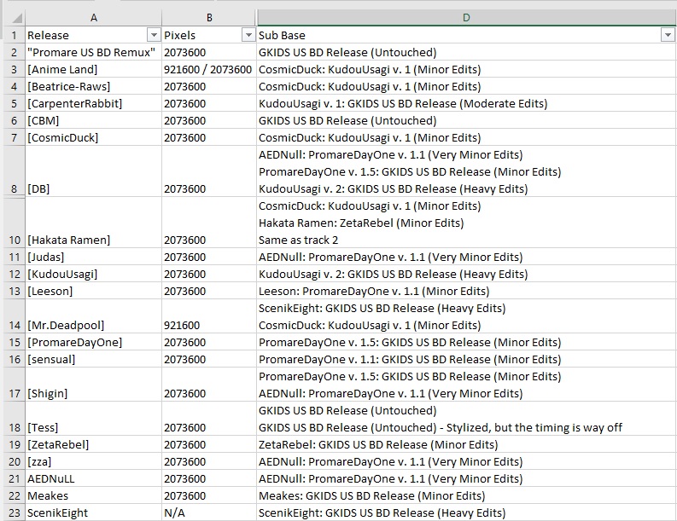
Task: Select the [Shigin] cell
Action: click(93, 385)
